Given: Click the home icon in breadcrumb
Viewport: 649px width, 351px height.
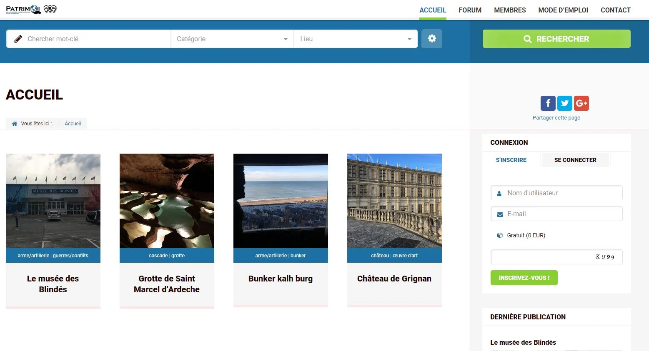Looking at the screenshot, I should [15, 124].
